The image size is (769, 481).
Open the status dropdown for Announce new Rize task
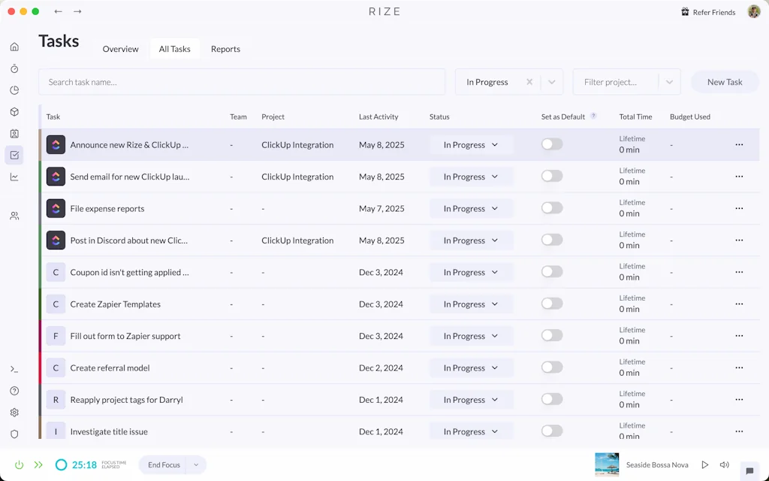[471, 144]
